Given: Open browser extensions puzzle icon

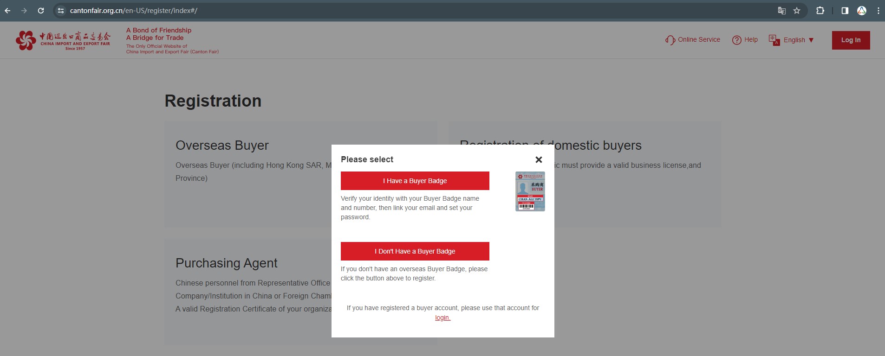Looking at the screenshot, I should (820, 11).
